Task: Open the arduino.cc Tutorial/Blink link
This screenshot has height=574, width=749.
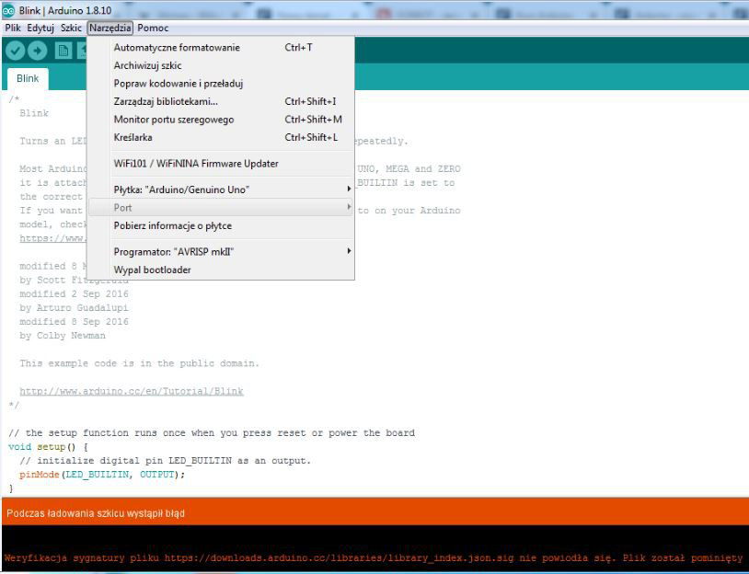Action: coord(132,391)
